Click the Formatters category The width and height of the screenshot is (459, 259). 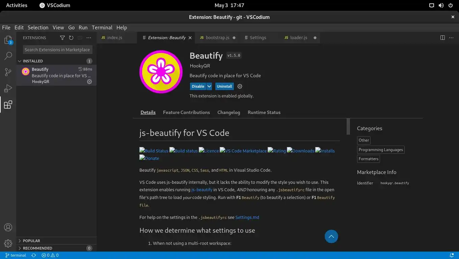tap(369, 159)
